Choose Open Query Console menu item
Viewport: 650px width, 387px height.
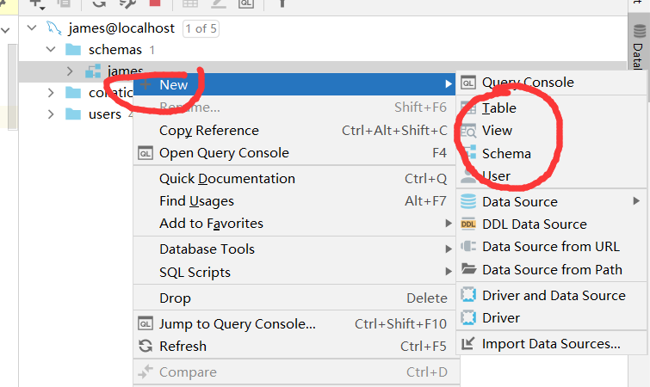pyautogui.click(x=294, y=153)
